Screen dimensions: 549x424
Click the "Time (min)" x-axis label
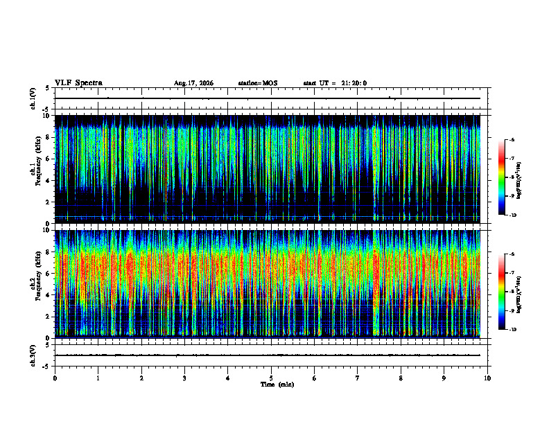277,385
